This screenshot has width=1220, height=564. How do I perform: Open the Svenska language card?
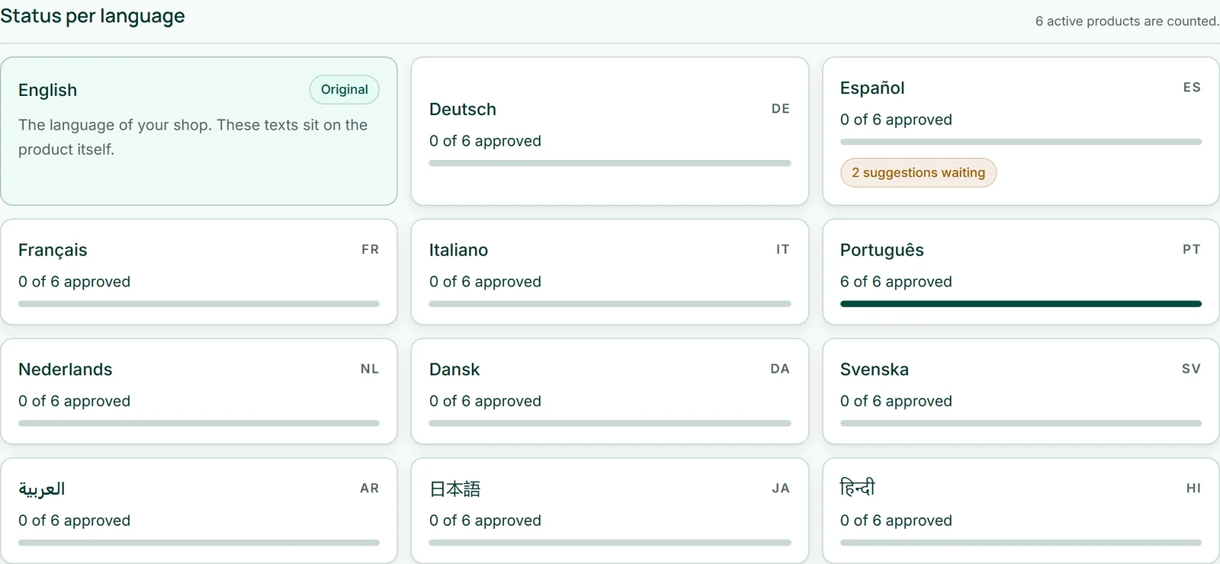pyautogui.click(x=1021, y=391)
